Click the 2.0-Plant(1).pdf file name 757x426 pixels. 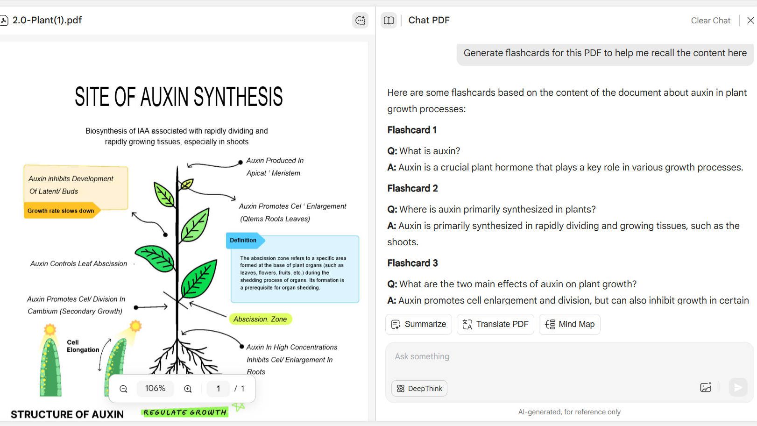pos(47,20)
